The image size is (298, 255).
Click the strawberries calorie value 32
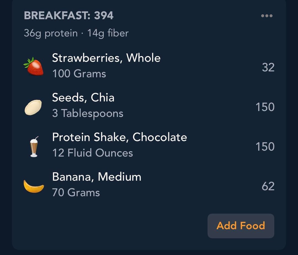pos(268,67)
